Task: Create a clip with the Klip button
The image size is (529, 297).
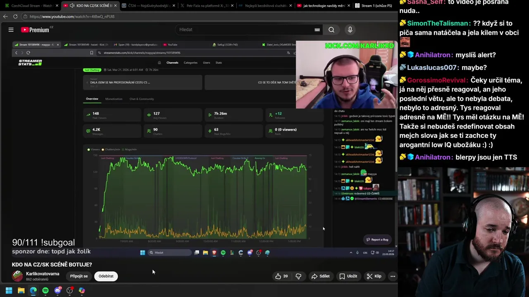Action: tap(374, 276)
